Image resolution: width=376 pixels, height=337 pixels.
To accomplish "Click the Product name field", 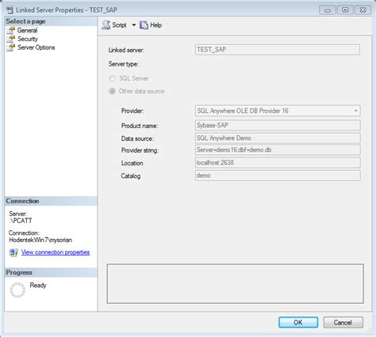I will 278,125.
